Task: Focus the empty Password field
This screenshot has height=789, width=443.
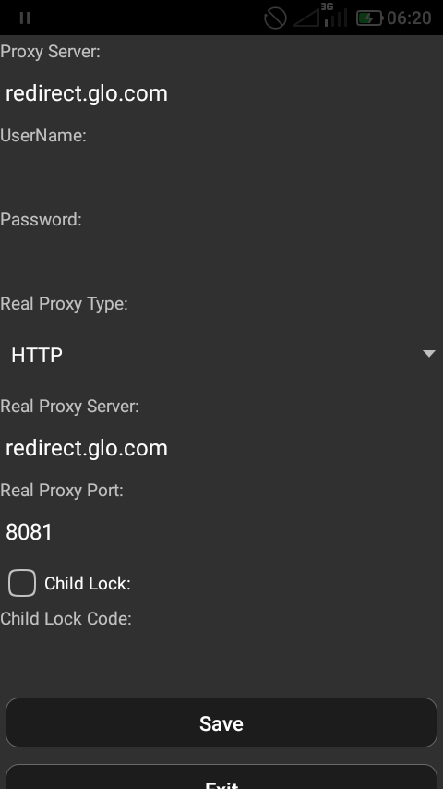Action: (221, 261)
